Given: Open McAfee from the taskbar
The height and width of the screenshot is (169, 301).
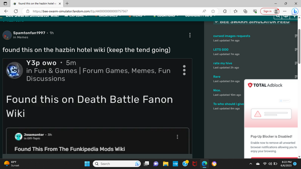Looking at the screenshot, I should point(195,164).
